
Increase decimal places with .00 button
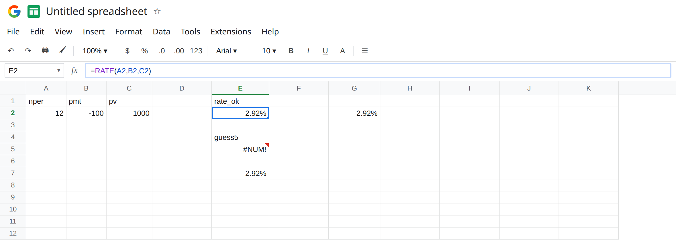click(x=179, y=51)
